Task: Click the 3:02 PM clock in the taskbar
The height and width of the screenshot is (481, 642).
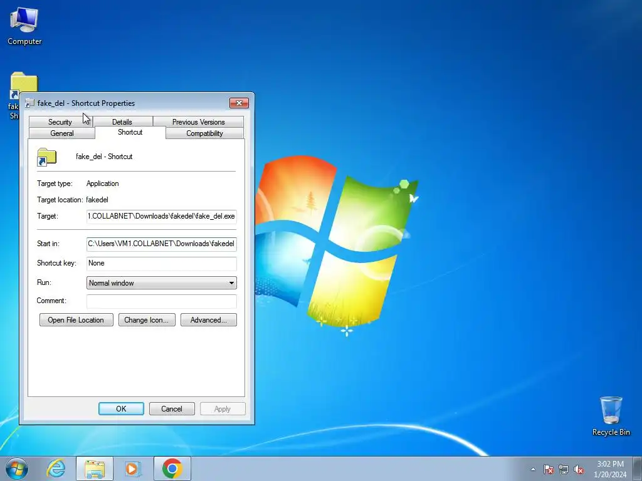Action: pos(610,469)
